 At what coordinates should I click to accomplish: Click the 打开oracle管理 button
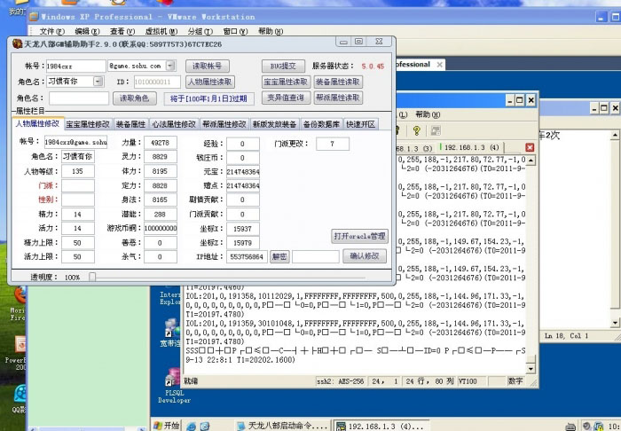[x=359, y=236]
